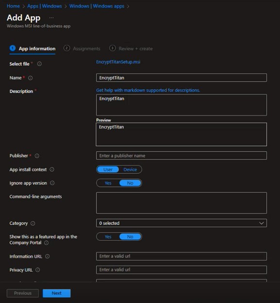The height and width of the screenshot is (303, 280).
Task: Click the Description text area
Action: [x=181, y=105]
